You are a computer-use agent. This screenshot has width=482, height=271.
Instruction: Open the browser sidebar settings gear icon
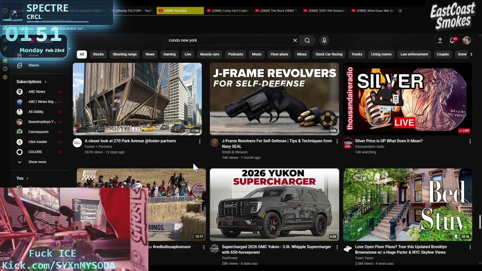click(5, 77)
